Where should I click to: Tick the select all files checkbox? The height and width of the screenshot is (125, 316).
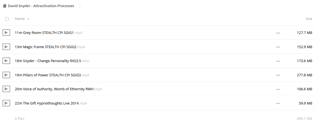[x=7, y=19]
